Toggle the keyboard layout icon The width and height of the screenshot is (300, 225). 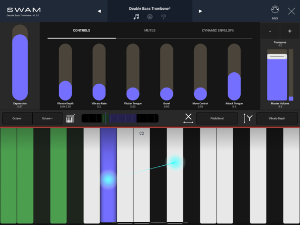click(x=71, y=118)
